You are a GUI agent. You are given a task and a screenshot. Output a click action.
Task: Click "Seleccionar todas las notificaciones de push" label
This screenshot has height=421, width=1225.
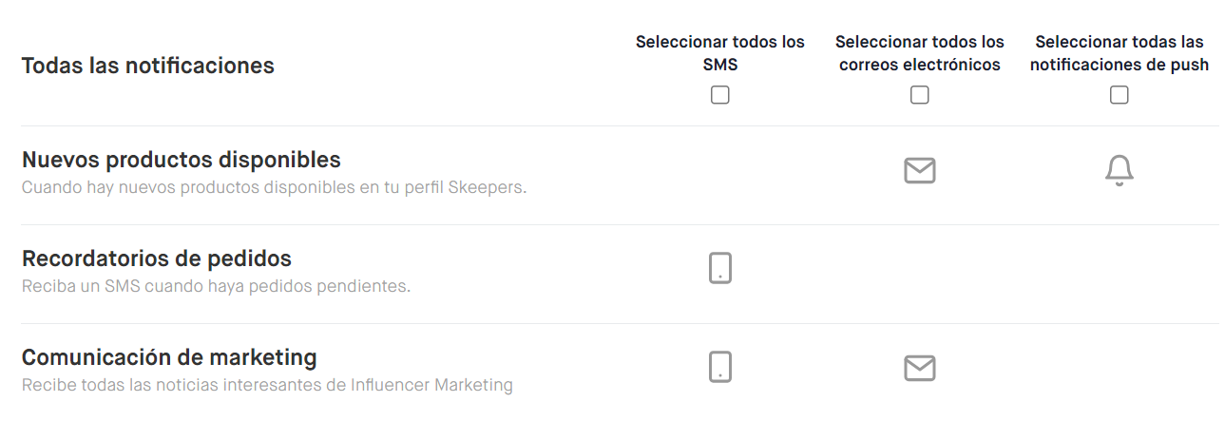(1119, 53)
